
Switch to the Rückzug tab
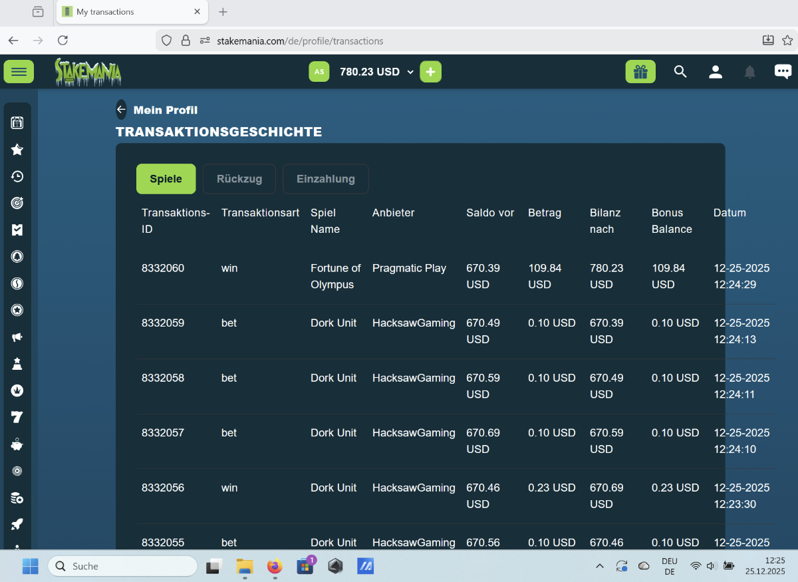239,179
